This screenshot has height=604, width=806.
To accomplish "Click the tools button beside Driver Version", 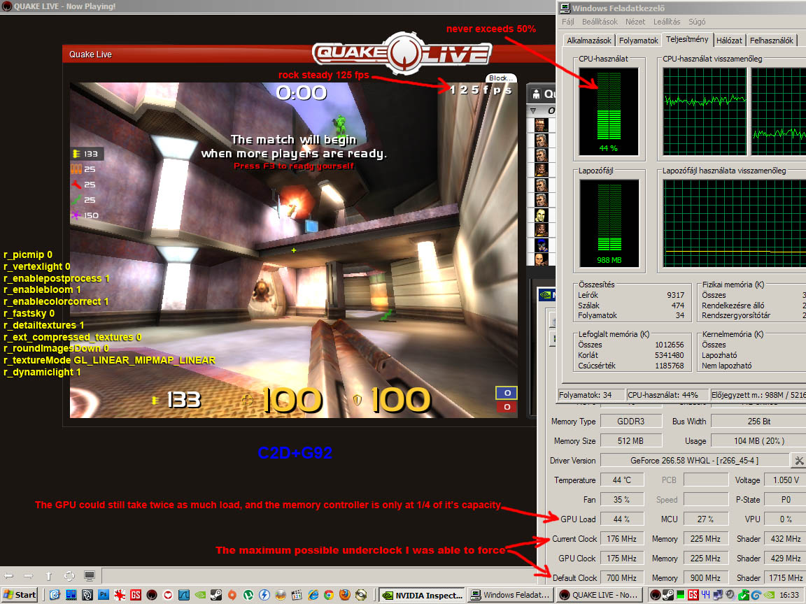I will click(799, 460).
